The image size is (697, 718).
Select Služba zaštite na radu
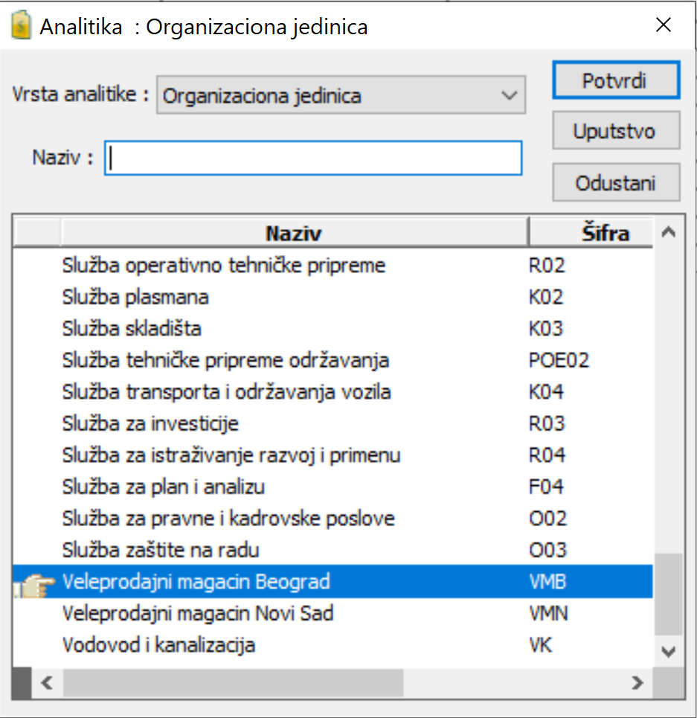click(x=161, y=551)
